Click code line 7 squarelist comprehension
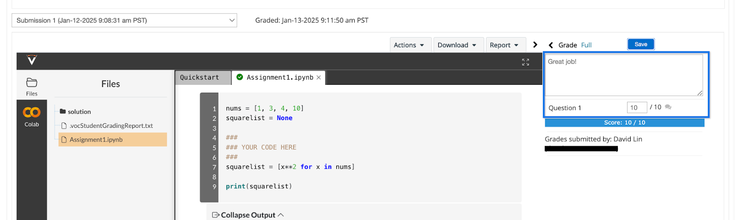Viewport: 735px width, 220px height. coord(290,167)
